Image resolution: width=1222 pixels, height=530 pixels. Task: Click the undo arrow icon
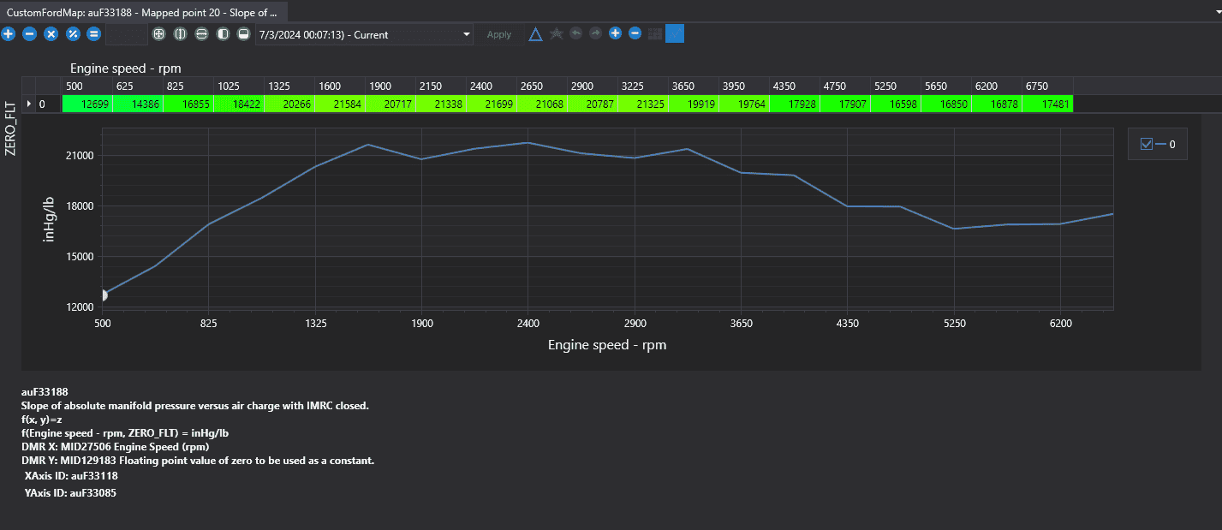click(575, 33)
